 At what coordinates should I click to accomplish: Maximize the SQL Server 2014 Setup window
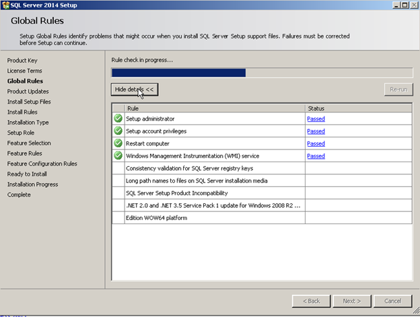[x=405, y=5]
